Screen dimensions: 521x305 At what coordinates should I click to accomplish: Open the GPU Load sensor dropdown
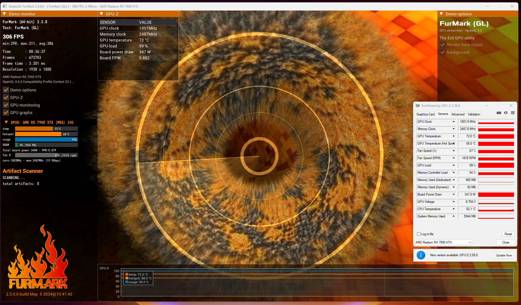point(454,165)
